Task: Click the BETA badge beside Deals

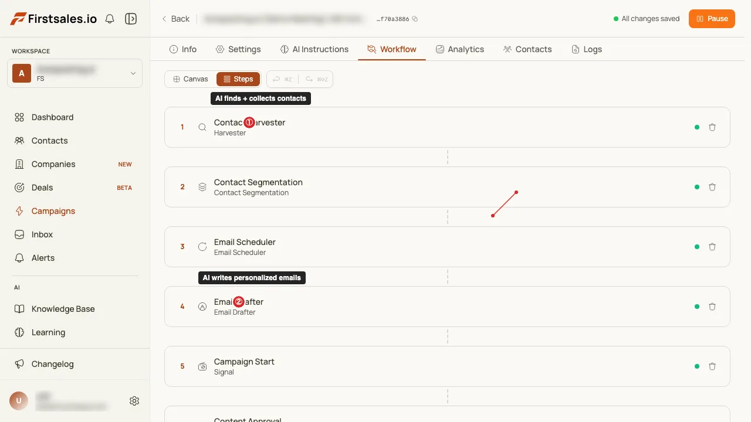Action: [x=124, y=188]
